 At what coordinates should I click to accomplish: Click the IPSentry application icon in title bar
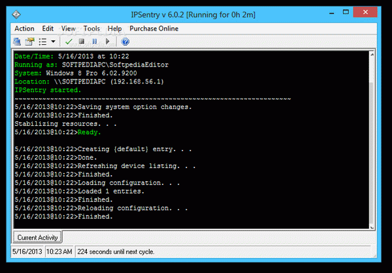coord(16,14)
